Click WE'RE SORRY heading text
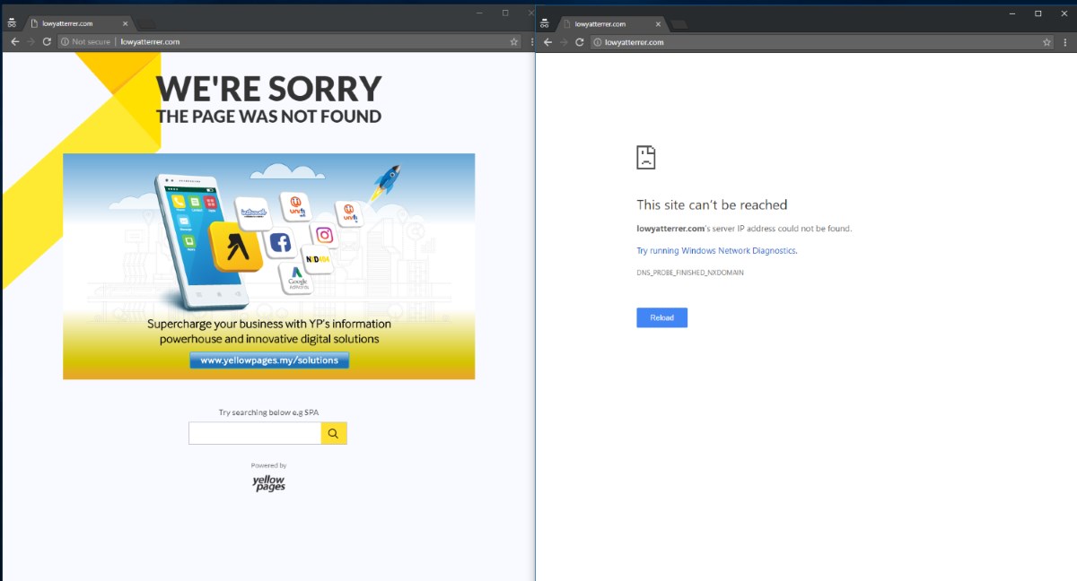1077x581 pixels. tap(269, 89)
